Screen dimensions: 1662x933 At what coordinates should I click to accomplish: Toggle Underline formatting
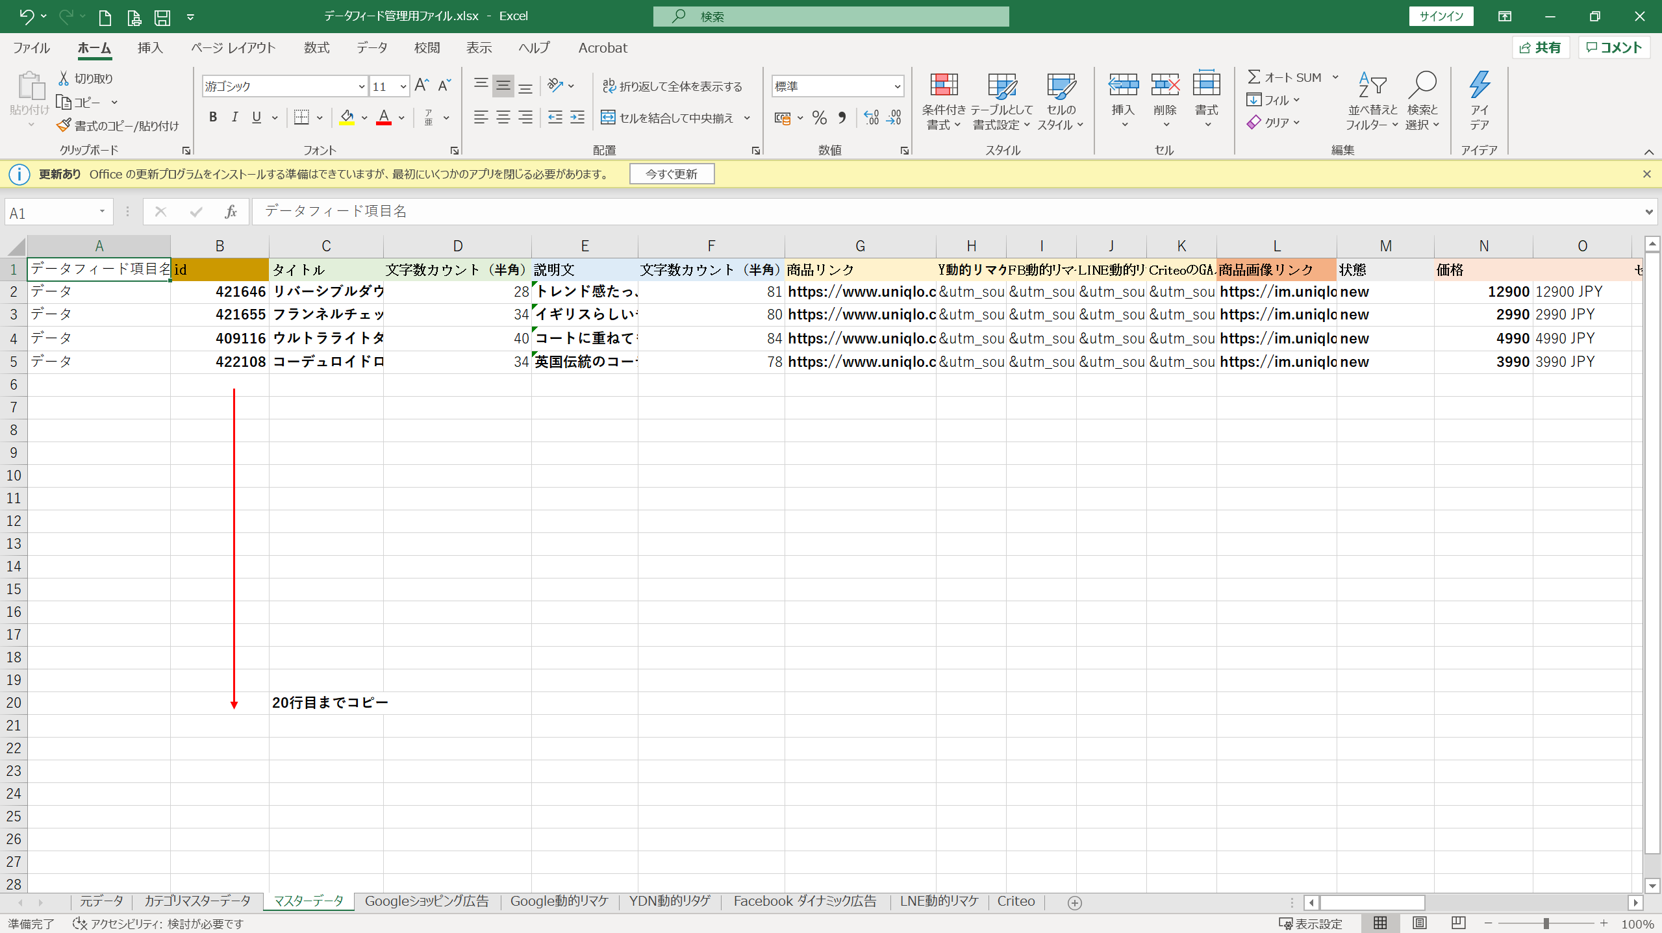(x=257, y=118)
